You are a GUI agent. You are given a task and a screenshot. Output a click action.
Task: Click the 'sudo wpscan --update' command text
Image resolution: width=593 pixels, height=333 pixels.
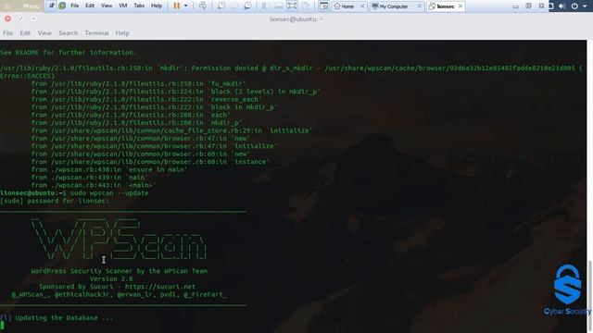click(x=109, y=193)
